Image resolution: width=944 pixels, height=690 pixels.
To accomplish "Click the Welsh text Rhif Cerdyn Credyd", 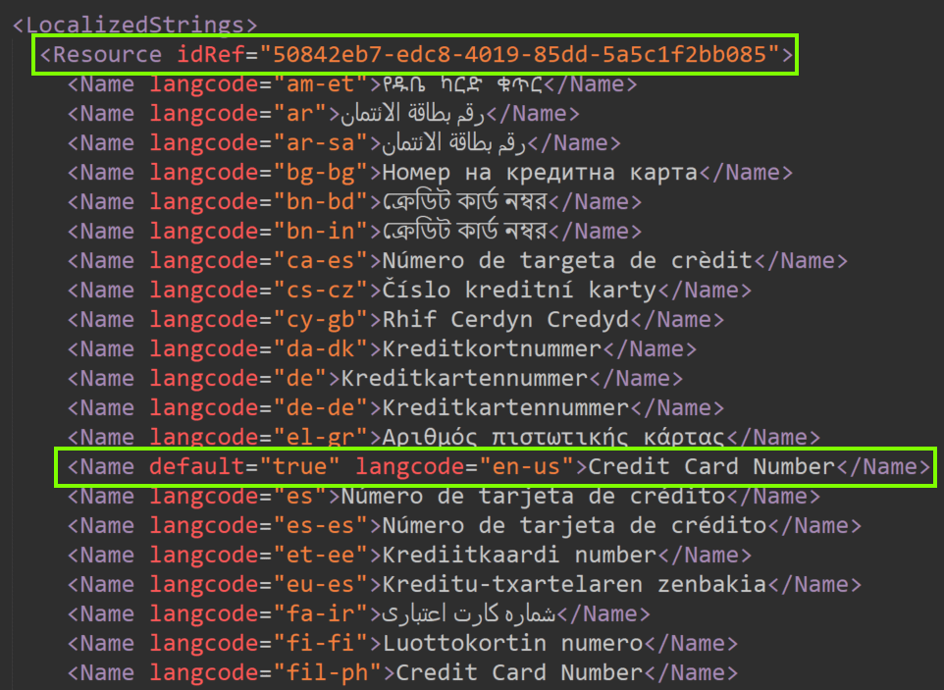I will click(x=504, y=320).
